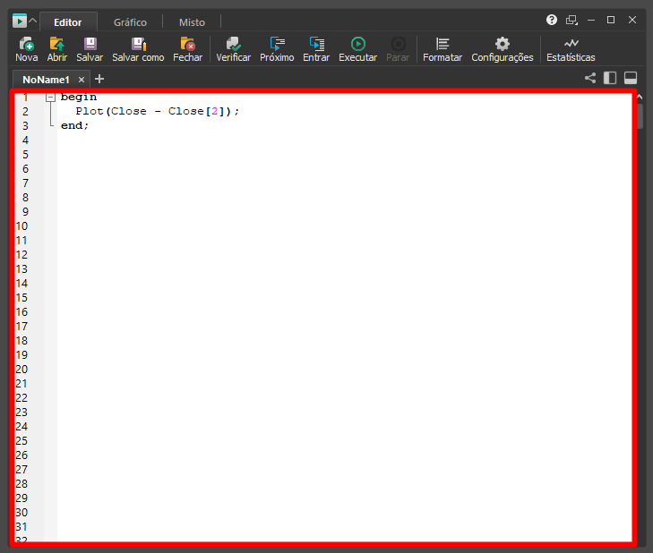Switch to the Misto tab
Image resolution: width=653 pixels, height=553 pixels.
[x=192, y=22]
